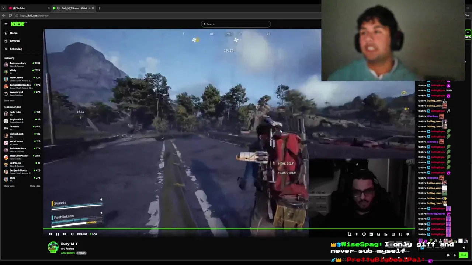Open Rudy_M_T channel avatar
This screenshot has height=265, width=472.
[x=53, y=247]
